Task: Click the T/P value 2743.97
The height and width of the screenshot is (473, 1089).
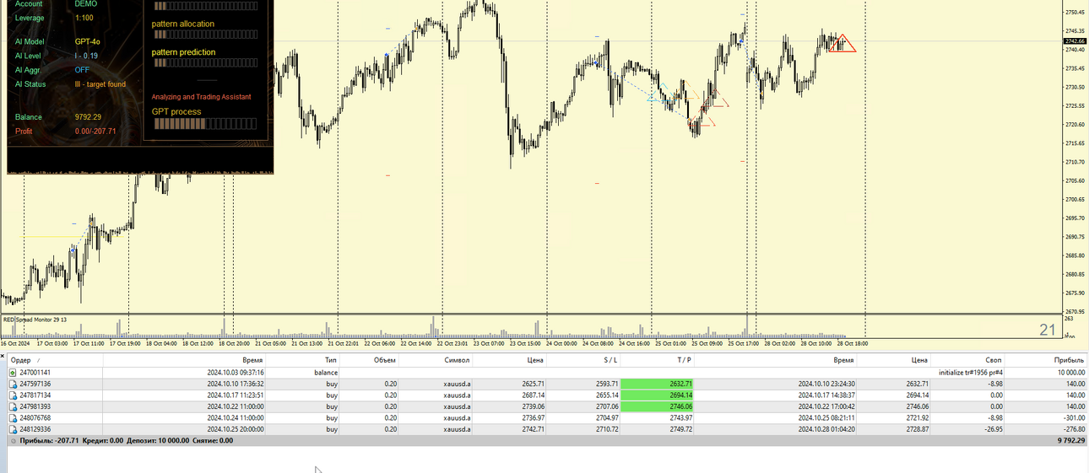Action: pyautogui.click(x=680, y=417)
